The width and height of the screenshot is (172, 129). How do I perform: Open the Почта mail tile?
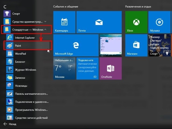pyautogui.click(x=99, y=22)
